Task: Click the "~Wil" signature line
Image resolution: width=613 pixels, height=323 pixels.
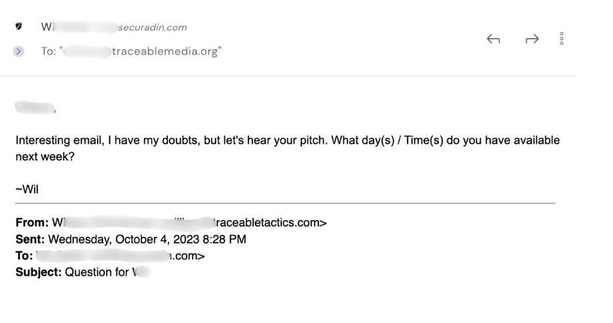Action: tap(27, 189)
